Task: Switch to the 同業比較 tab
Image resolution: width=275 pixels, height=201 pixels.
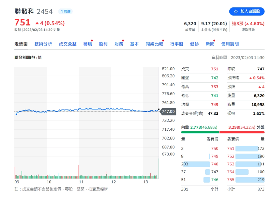Action: pos(154,44)
